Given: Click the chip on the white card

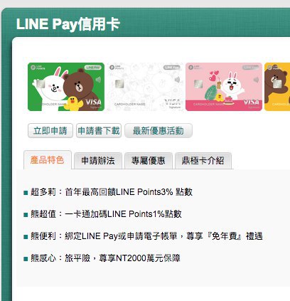Looking at the screenshot, I should coord(119,83).
